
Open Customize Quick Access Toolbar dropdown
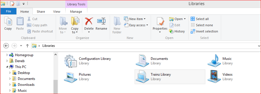(24, 4)
